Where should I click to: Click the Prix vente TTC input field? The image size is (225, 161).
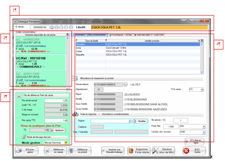coord(56,121)
